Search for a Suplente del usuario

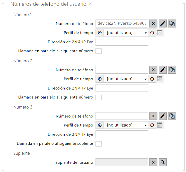point(163,162)
